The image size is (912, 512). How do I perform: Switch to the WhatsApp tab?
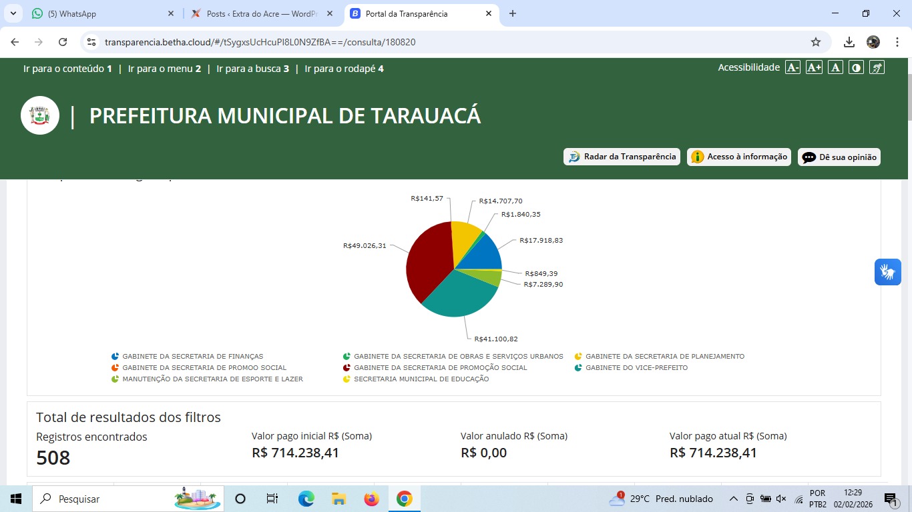[100, 13]
